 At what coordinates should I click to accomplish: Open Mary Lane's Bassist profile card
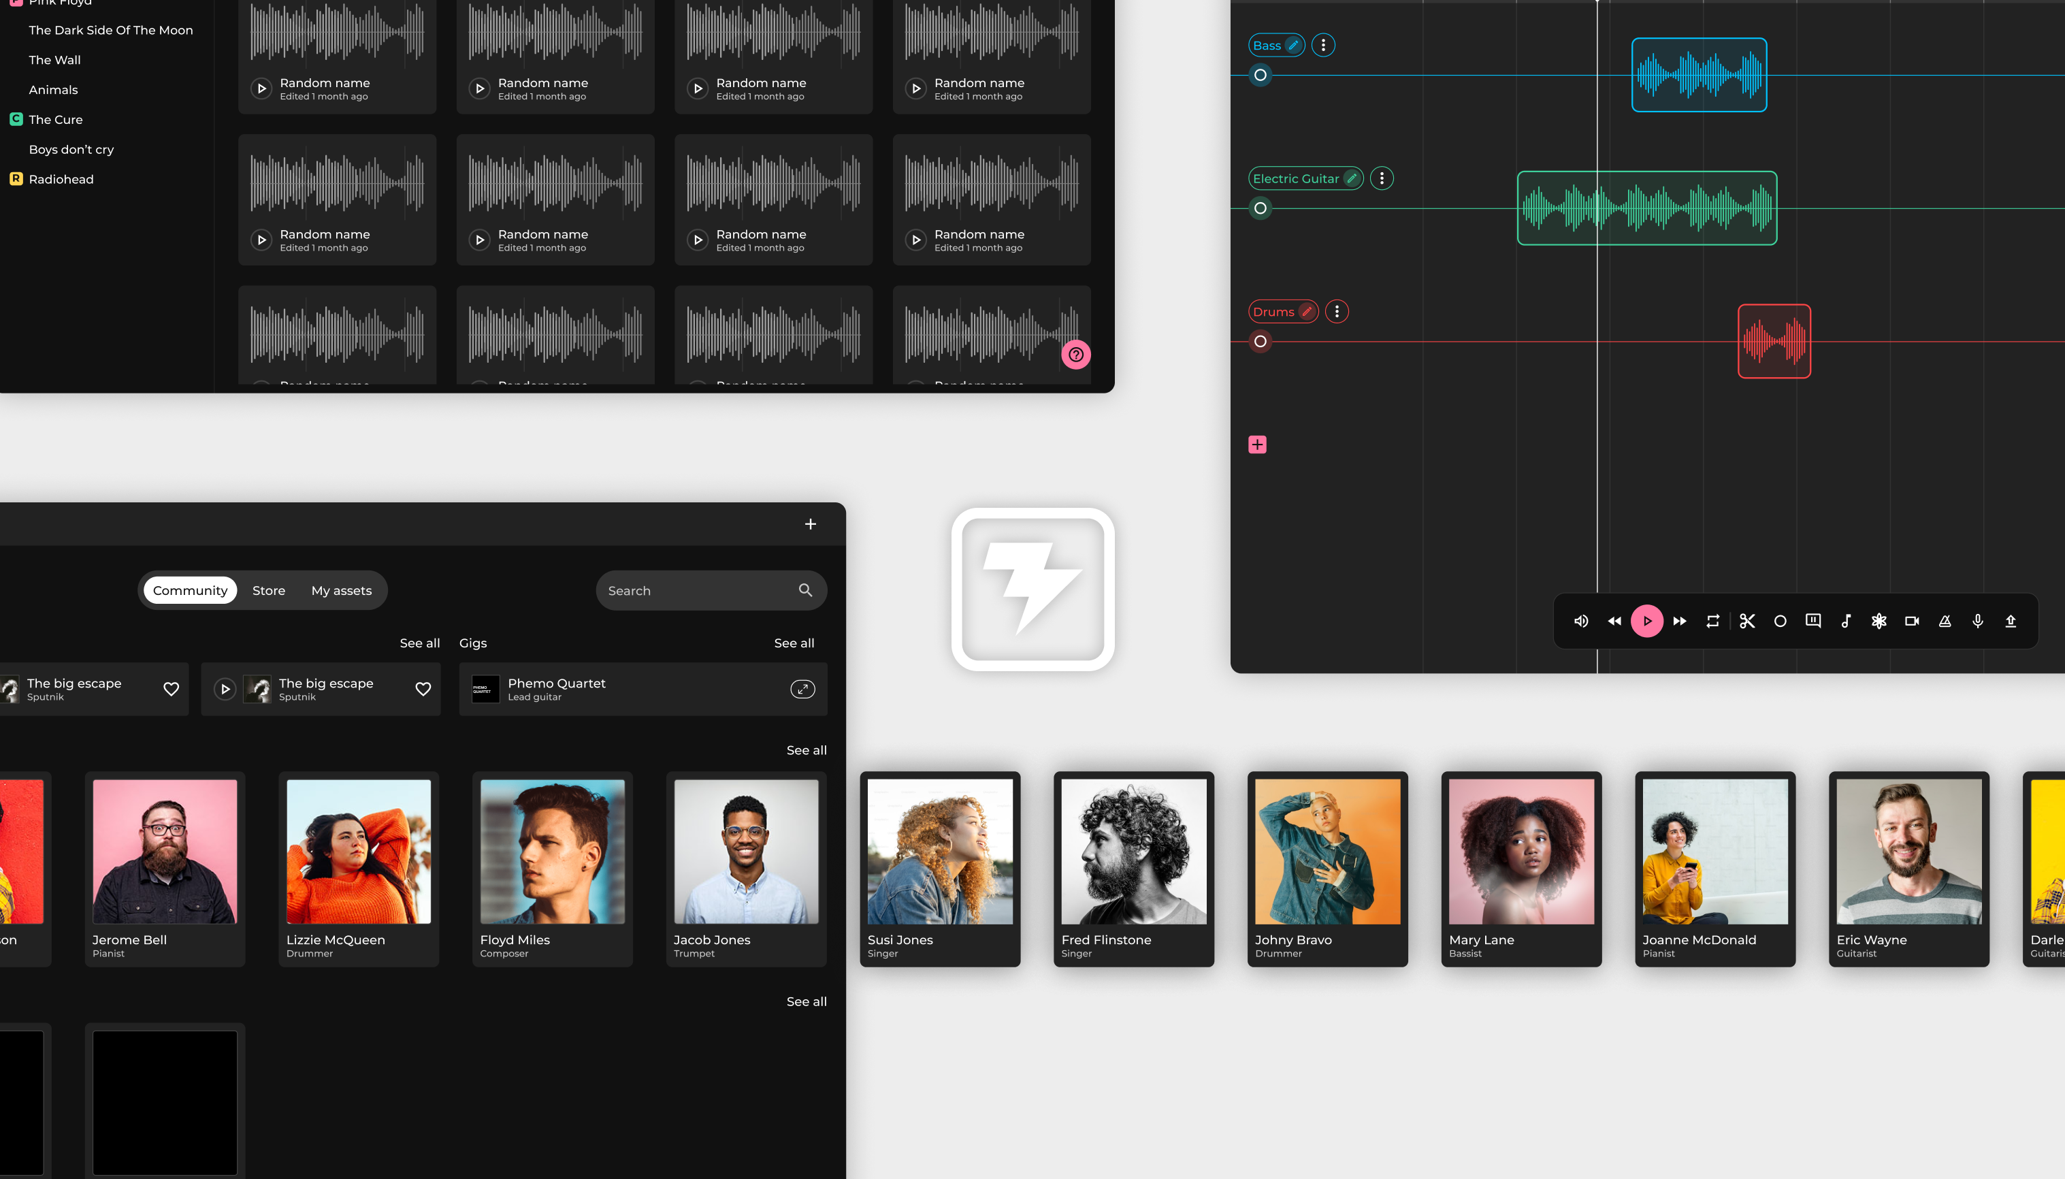pyautogui.click(x=1522, y=869)
